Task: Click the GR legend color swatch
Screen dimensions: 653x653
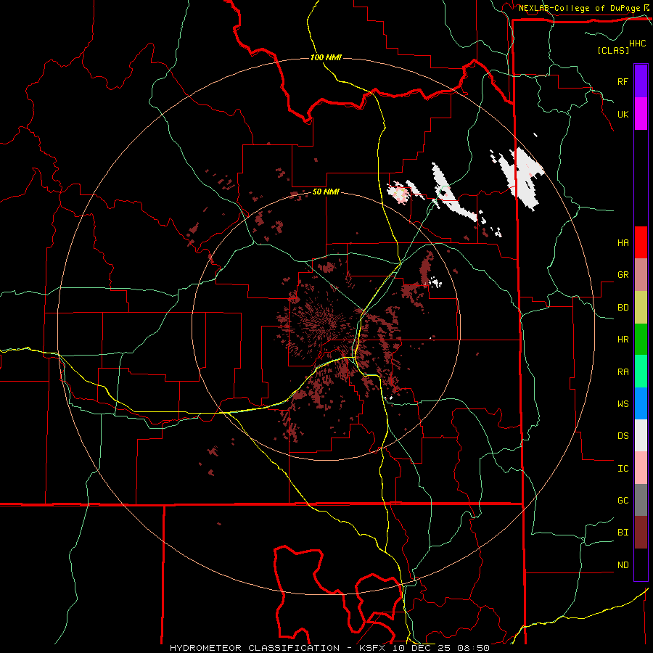Action: coord(641,275)
